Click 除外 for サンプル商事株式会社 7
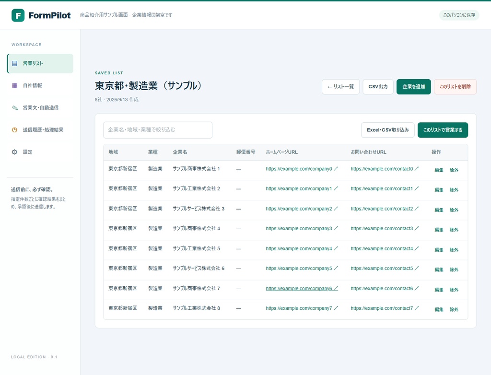The height and width of the screenshot is (375, 491). 454,290
